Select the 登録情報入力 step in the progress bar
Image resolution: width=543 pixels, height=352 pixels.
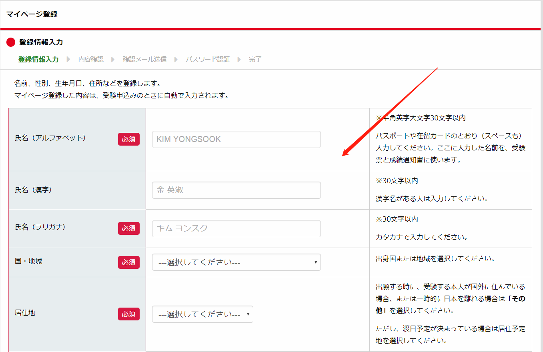coord(38,59)
